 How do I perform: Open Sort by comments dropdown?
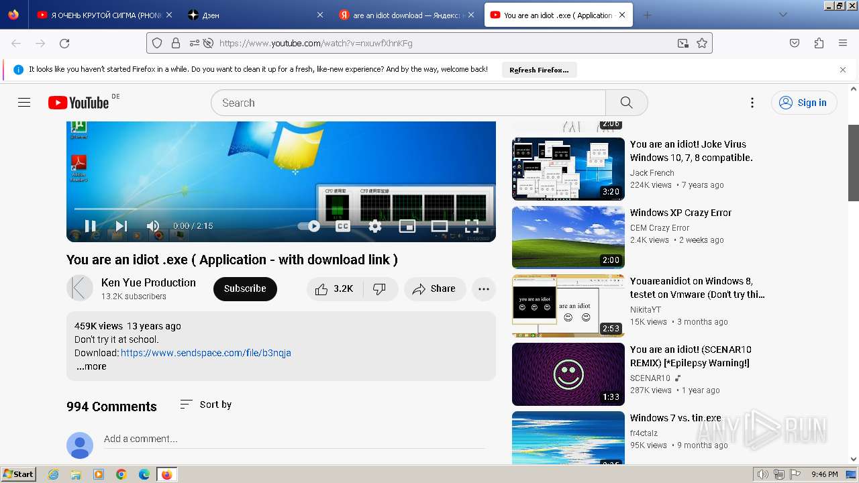click(x=206, y=405)
